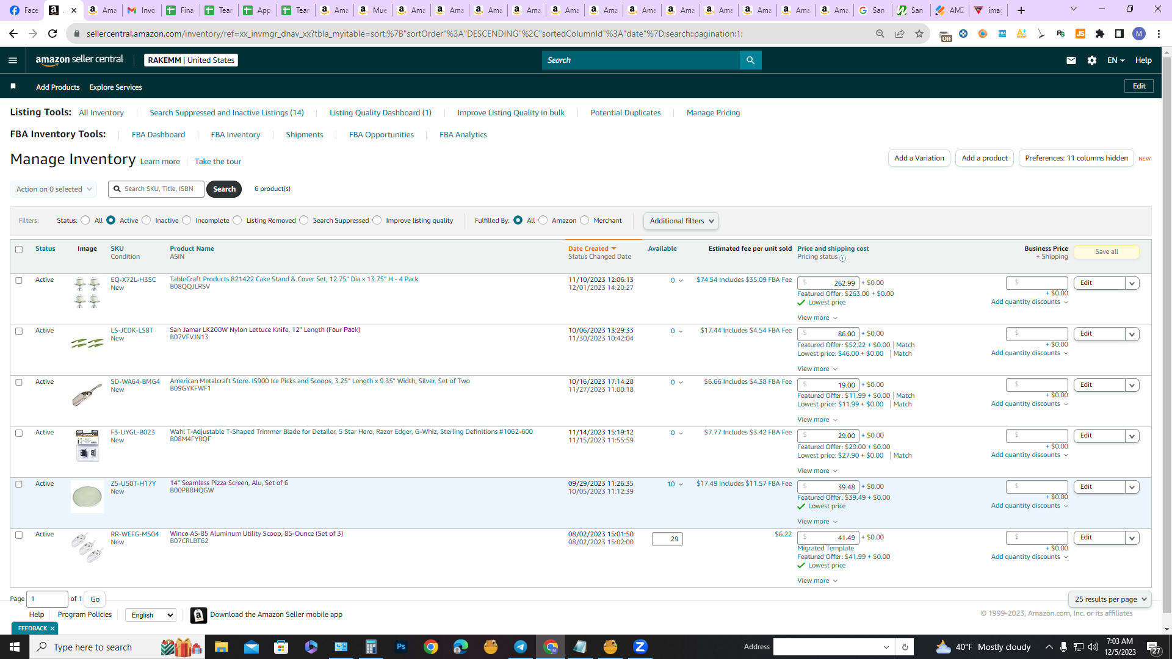Open the Winco AS-85 Aluminum Scoop link

256,534
